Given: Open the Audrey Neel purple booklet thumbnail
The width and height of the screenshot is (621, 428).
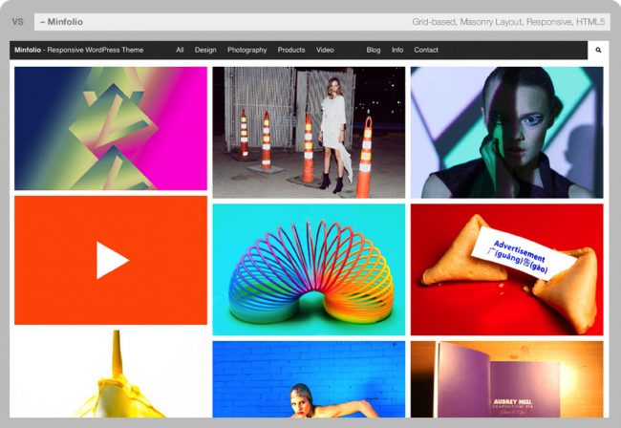Looking at the screenshot, I should (507, 379).
